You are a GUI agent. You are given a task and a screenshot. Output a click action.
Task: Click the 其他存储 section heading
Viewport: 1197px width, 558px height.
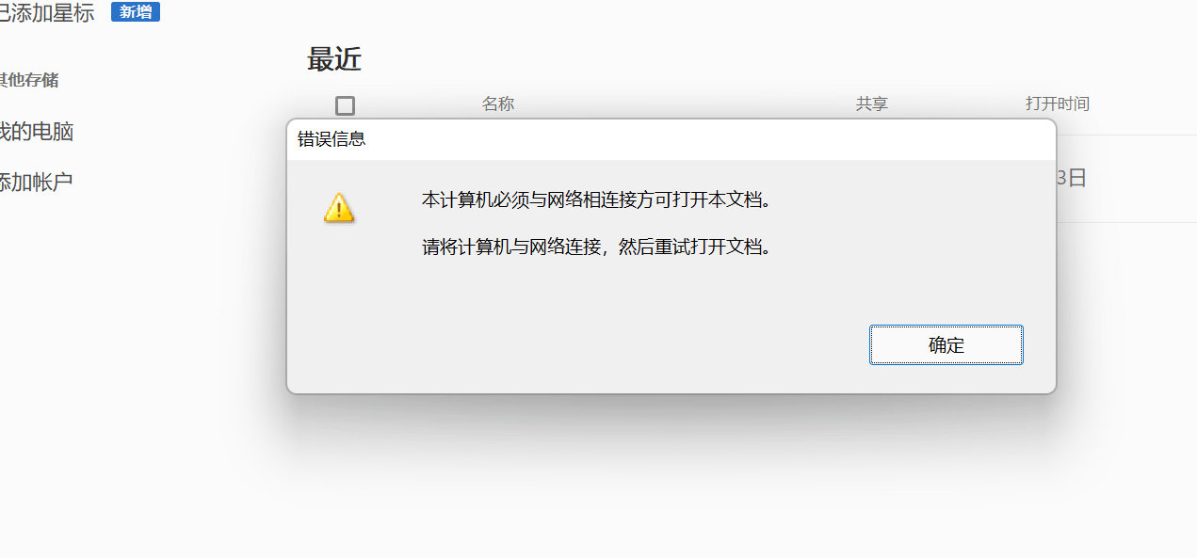pyautogui.click(x=29, y=80)
